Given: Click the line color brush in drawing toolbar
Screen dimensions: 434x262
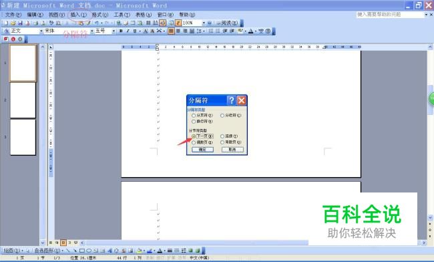Looking at the screenshot, I should point(150,251).
